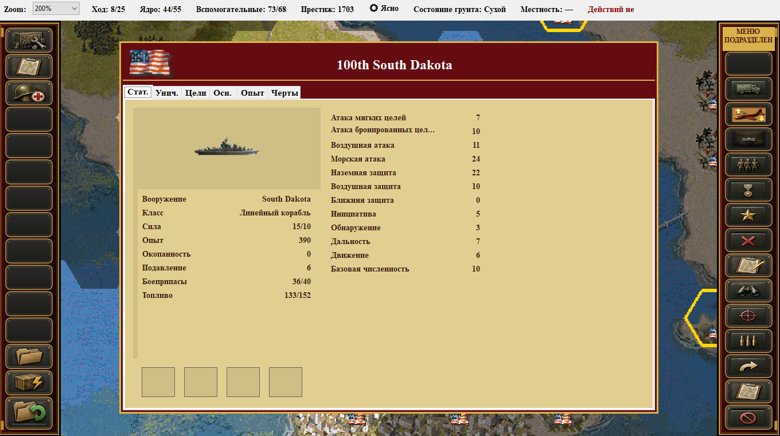Open the Zoom 200% dropdown
This screenshot has height=436, width=780.
(56, 9)
